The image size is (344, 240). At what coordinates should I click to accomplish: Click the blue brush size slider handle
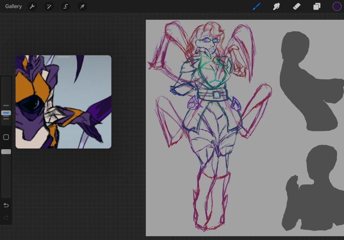6,113
